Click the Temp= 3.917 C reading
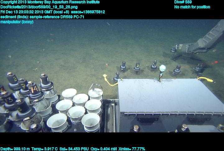The width and height of the screenshot is (224, 151). [x=44, y=149]
